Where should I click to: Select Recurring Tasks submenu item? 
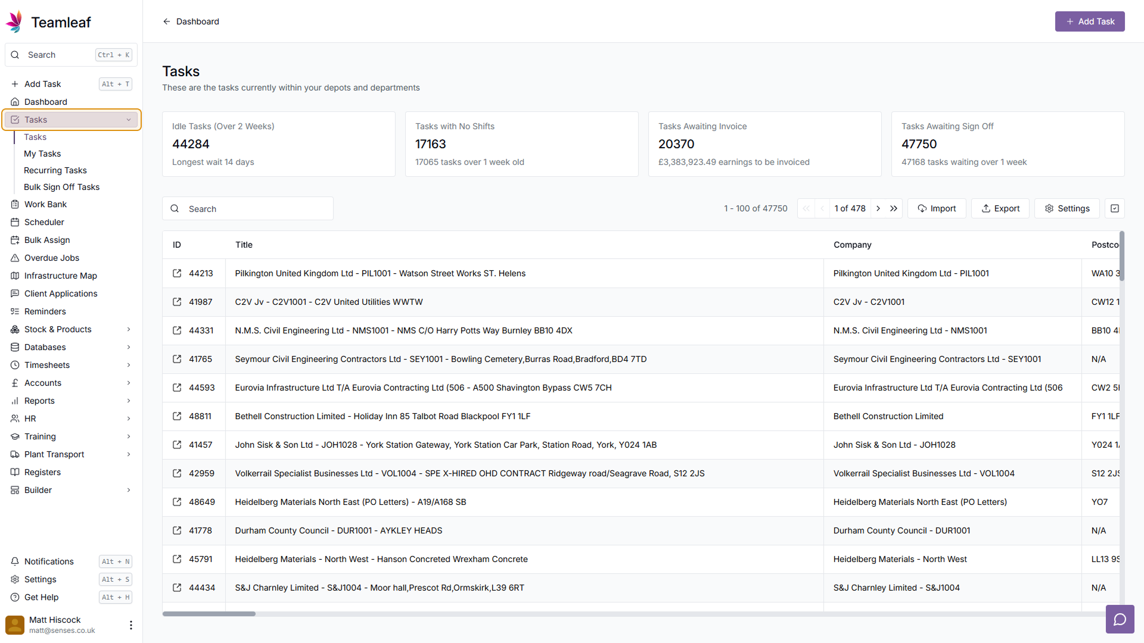(x=55, y=170)
